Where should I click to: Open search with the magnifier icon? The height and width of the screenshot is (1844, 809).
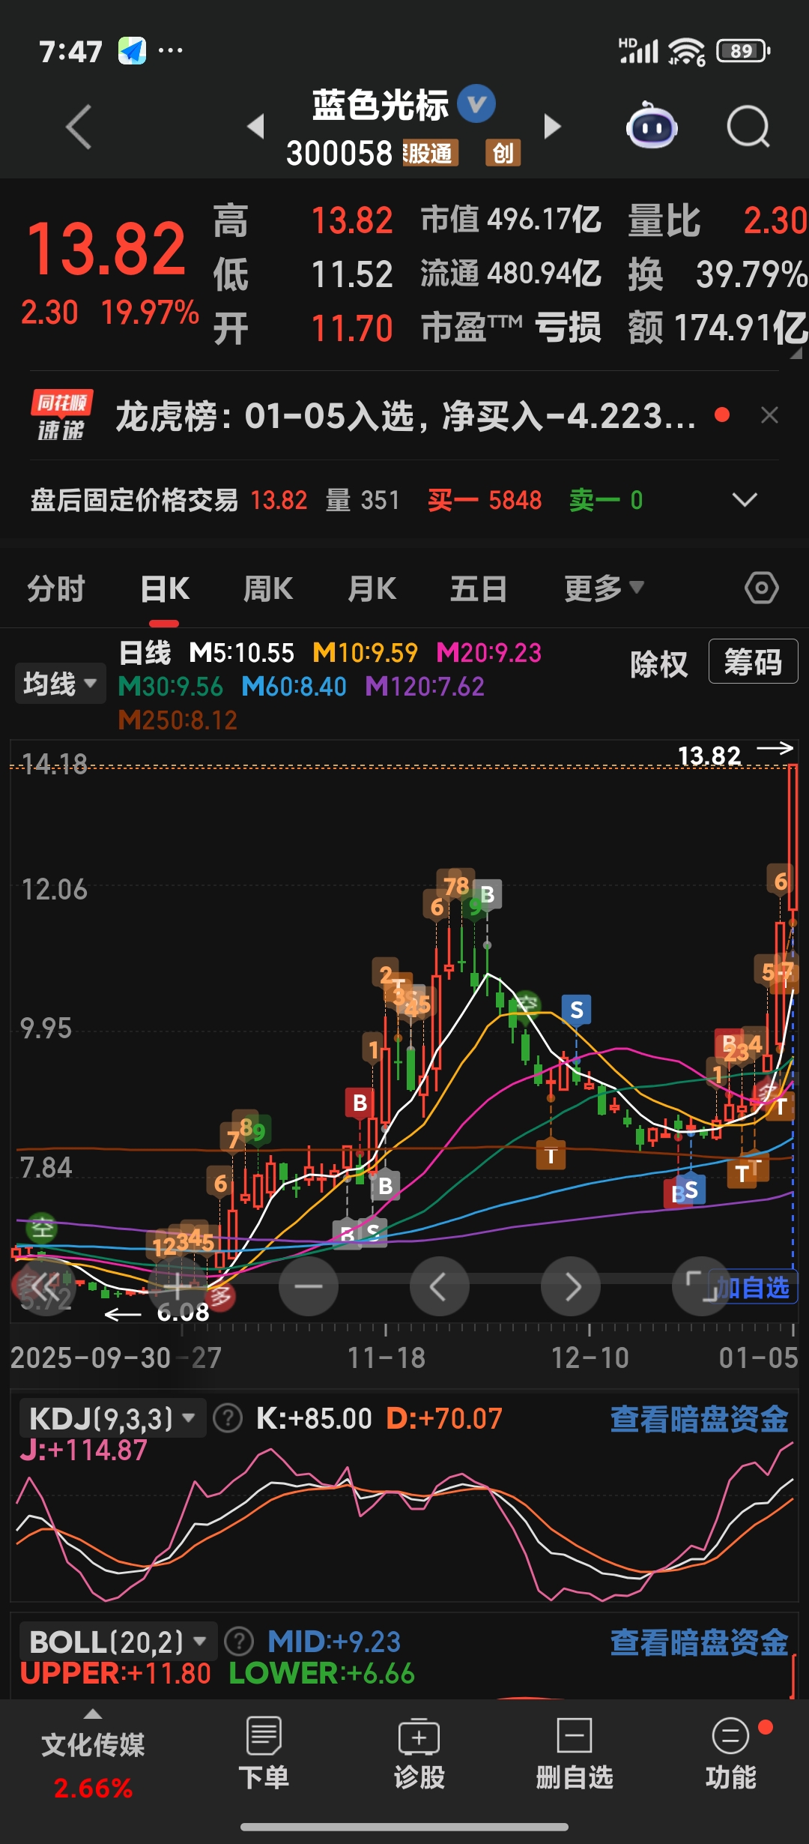[x=748, y=127]
